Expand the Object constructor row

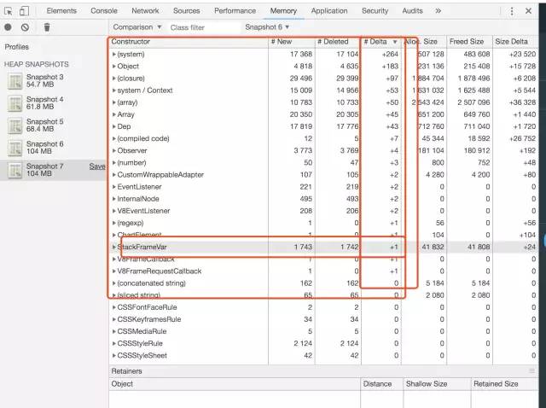pyautogui.click(x=113, y=67)
